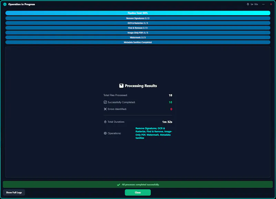Image resolution: width=276 pixels, height=199 pixels.
Task: Click the Image-Only PDF 3 / 3 progress bar
Action: tap(138, 33)
